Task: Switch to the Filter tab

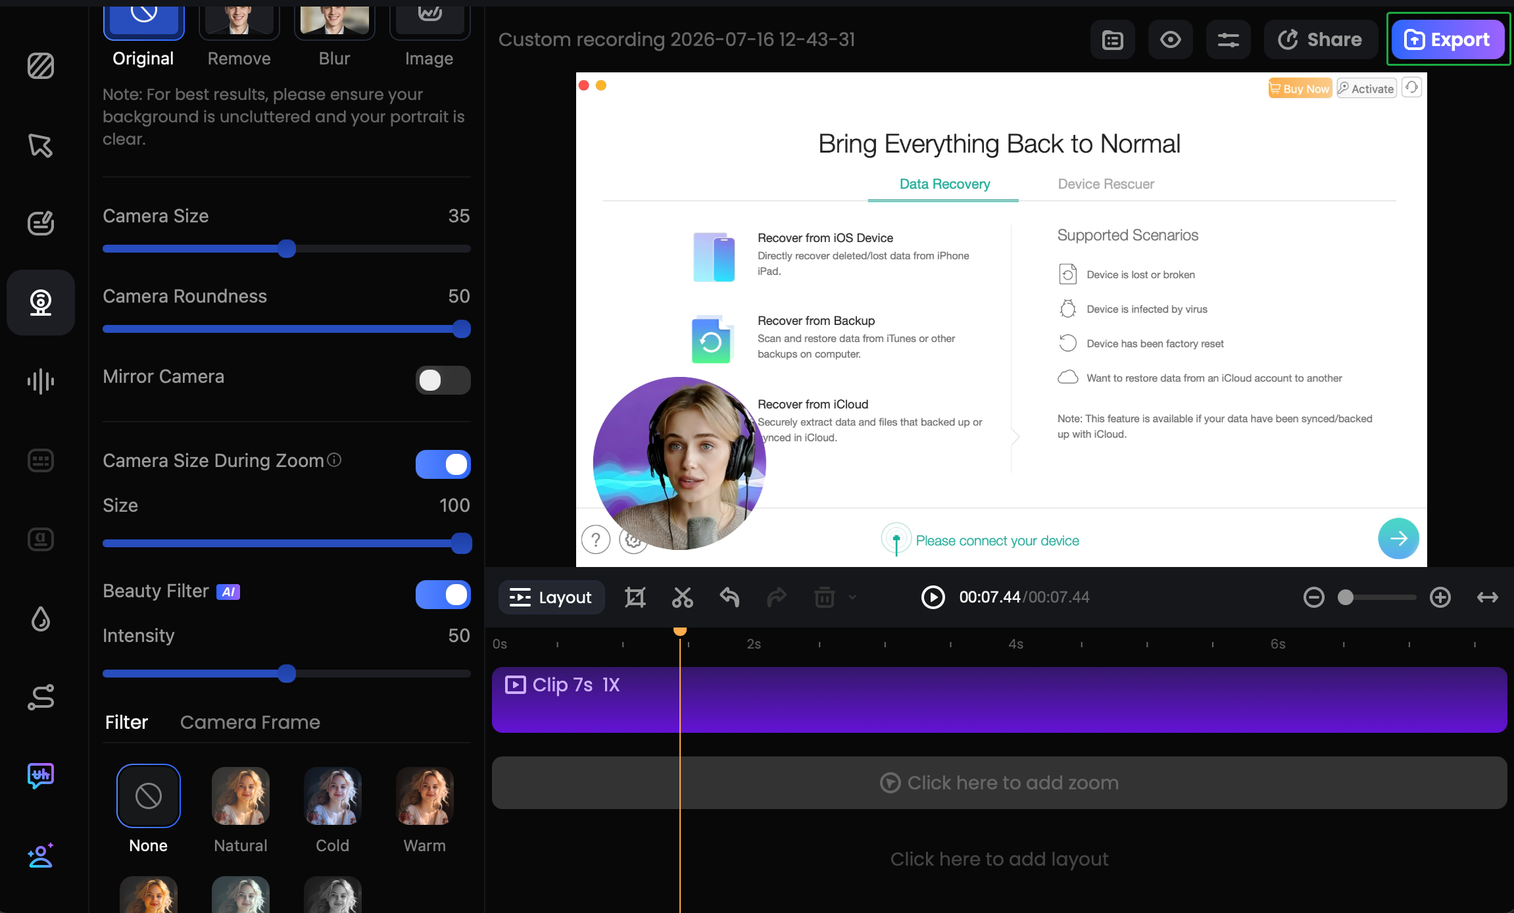Action: [126, 722]
